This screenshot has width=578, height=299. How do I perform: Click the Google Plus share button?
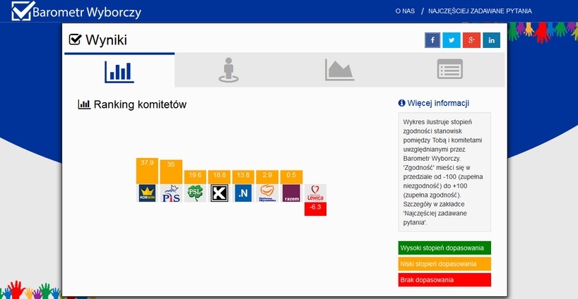tap(471, 41)
